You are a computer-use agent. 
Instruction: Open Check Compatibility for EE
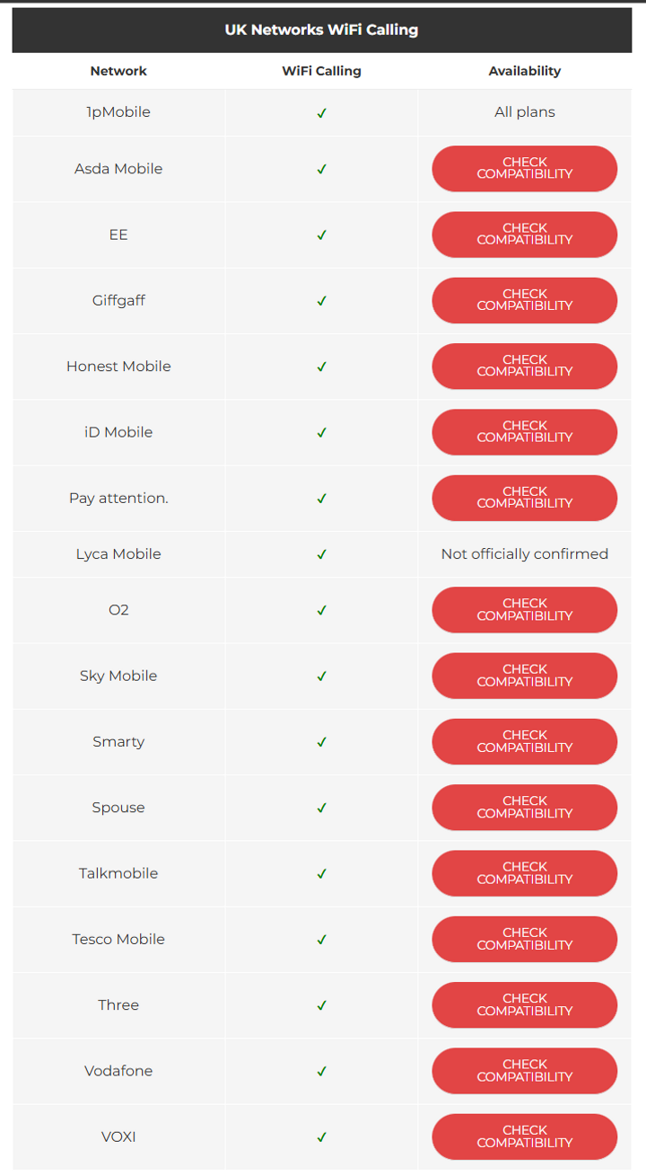click(x=525, y=234)
